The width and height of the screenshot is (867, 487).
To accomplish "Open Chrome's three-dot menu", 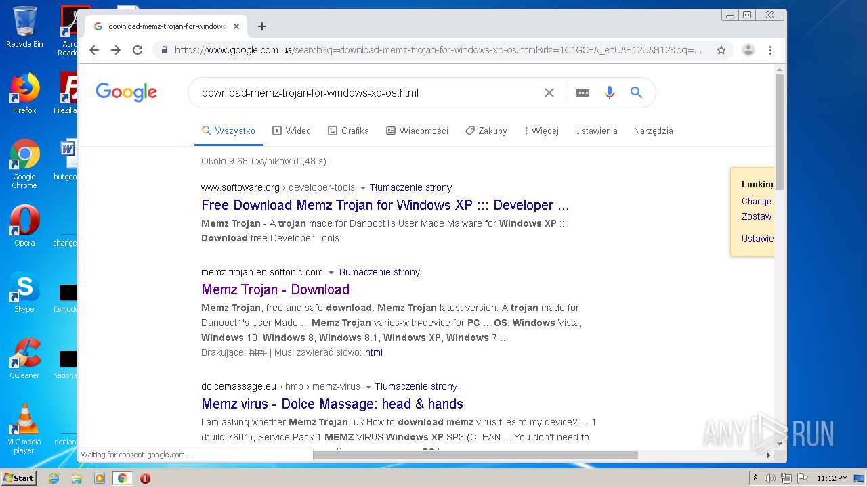I will 770,50.
